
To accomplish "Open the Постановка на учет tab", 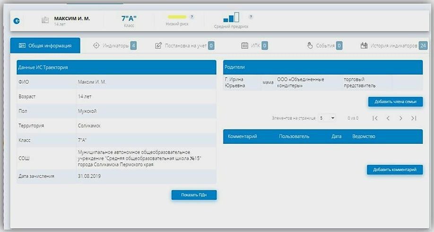I will click(x=184, y=45).
